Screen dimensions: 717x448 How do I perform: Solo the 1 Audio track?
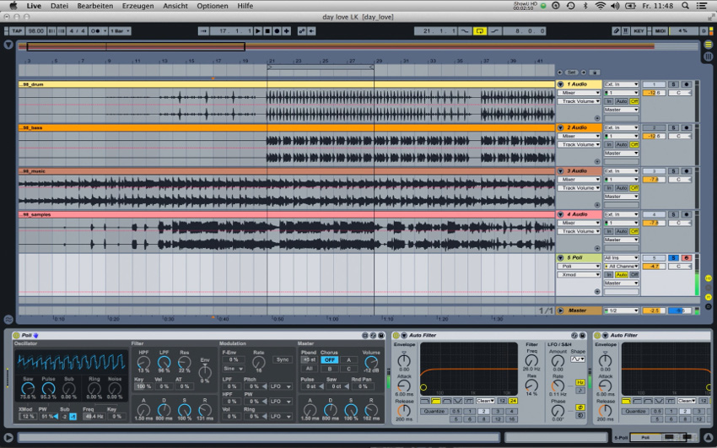pyautogui.click(x=673, y=84)
